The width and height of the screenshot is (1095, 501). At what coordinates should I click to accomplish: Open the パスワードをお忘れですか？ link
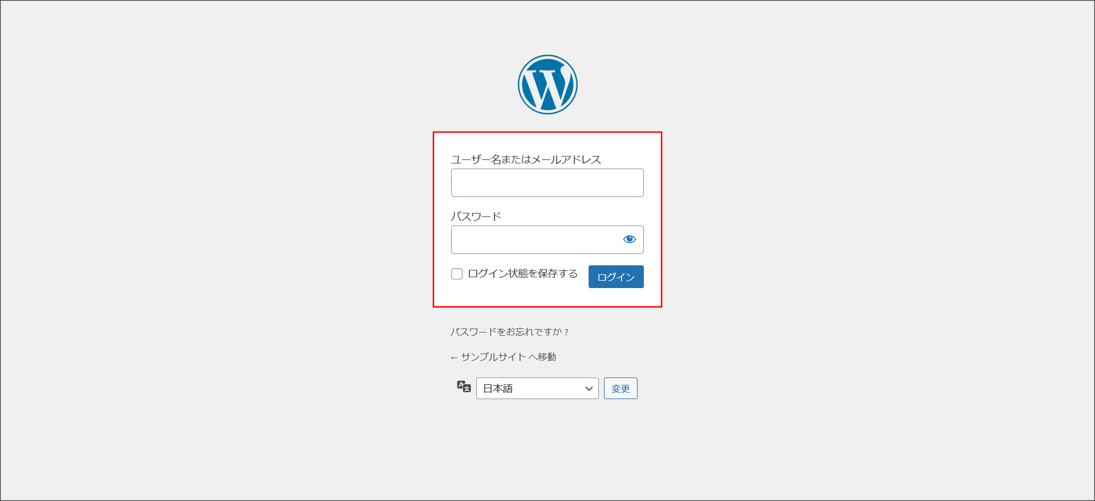tap(509, 332)
